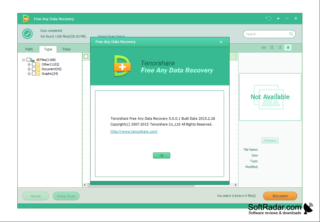Switch to the Path tab
The width and height of the screenshot is (320, 222).
[29, 49]
